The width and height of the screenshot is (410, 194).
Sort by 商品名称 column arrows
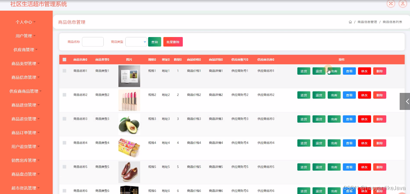click(87, 60)
